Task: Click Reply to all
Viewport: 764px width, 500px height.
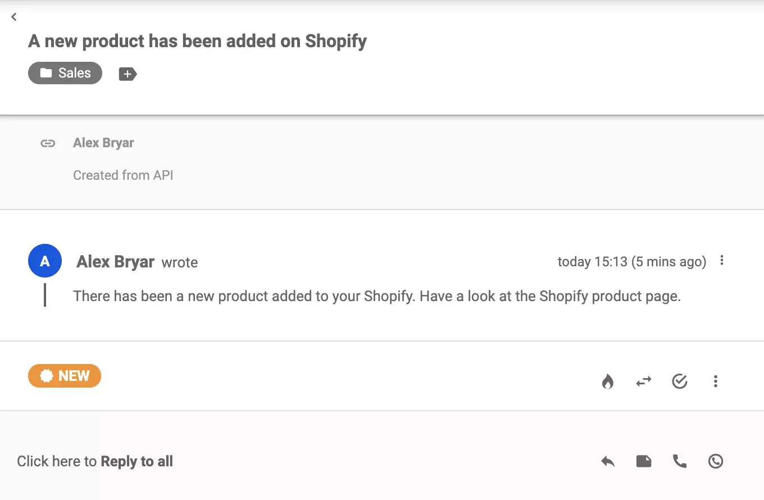Action: tap(137, 461)
